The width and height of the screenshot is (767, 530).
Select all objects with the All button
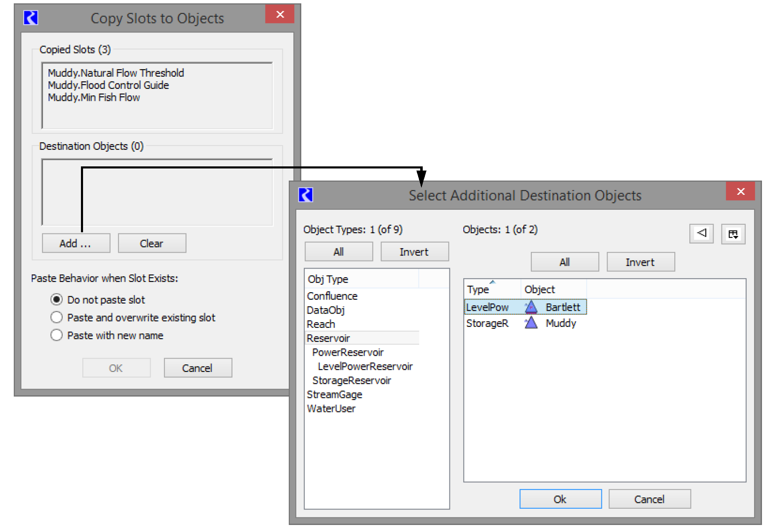point(564,262)
